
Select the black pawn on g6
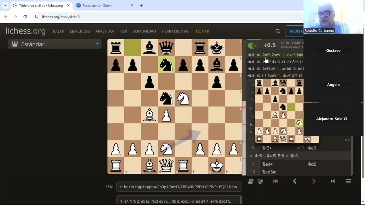tap(217, 81)
